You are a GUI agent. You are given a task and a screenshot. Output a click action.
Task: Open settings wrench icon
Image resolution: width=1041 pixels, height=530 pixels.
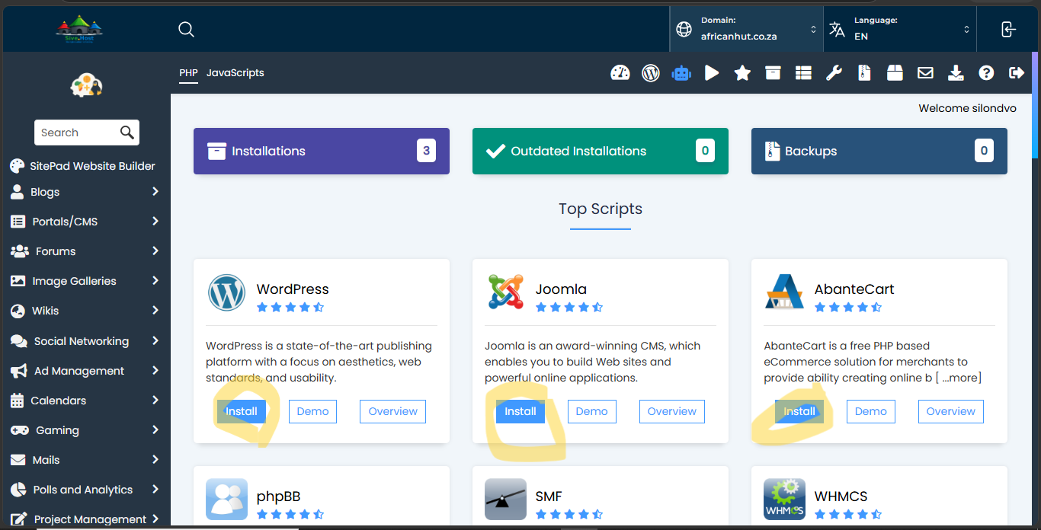coord(834,72)
